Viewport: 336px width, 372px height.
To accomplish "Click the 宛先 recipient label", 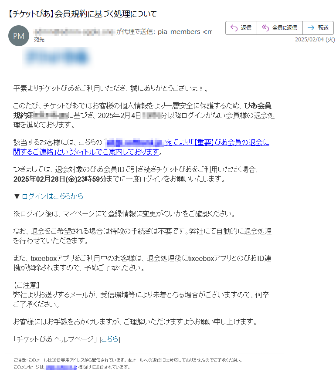I will click(39, 40).
